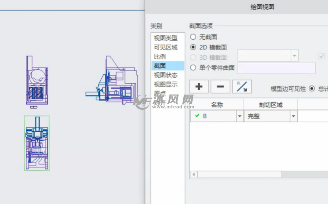
Task: Select the top-left drawing view
Action: click(37, 80)
